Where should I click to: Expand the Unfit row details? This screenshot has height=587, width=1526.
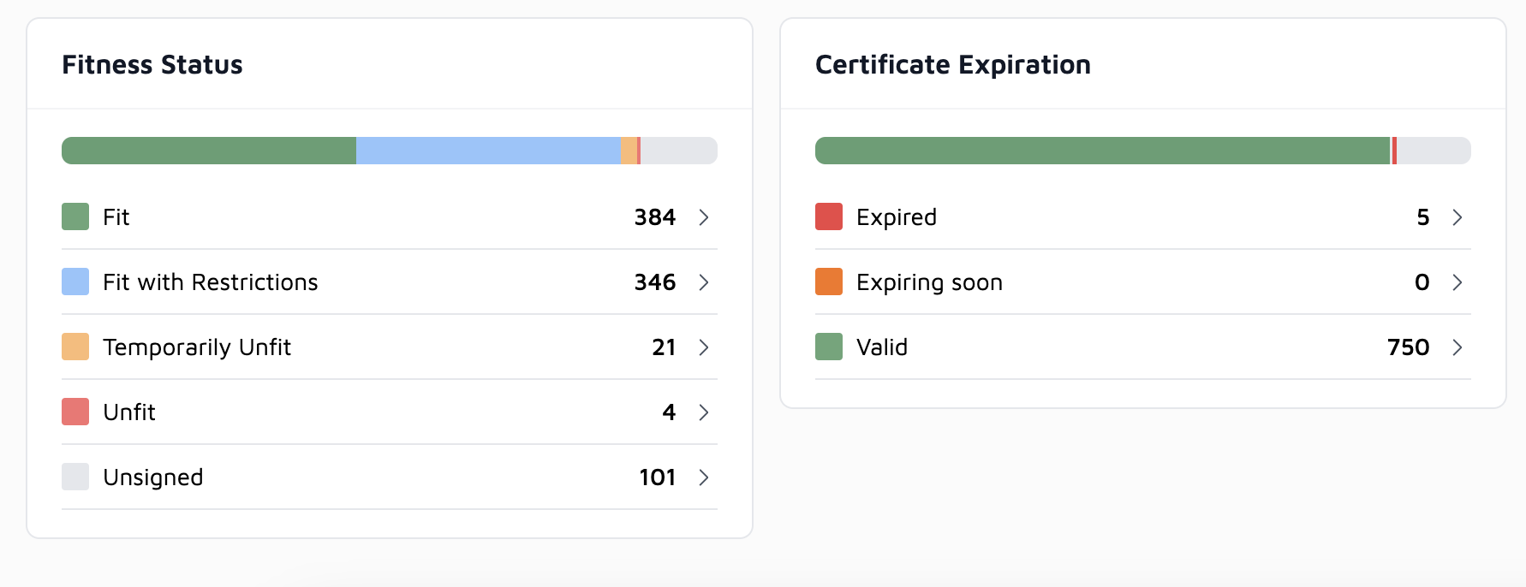coord(704,412)
